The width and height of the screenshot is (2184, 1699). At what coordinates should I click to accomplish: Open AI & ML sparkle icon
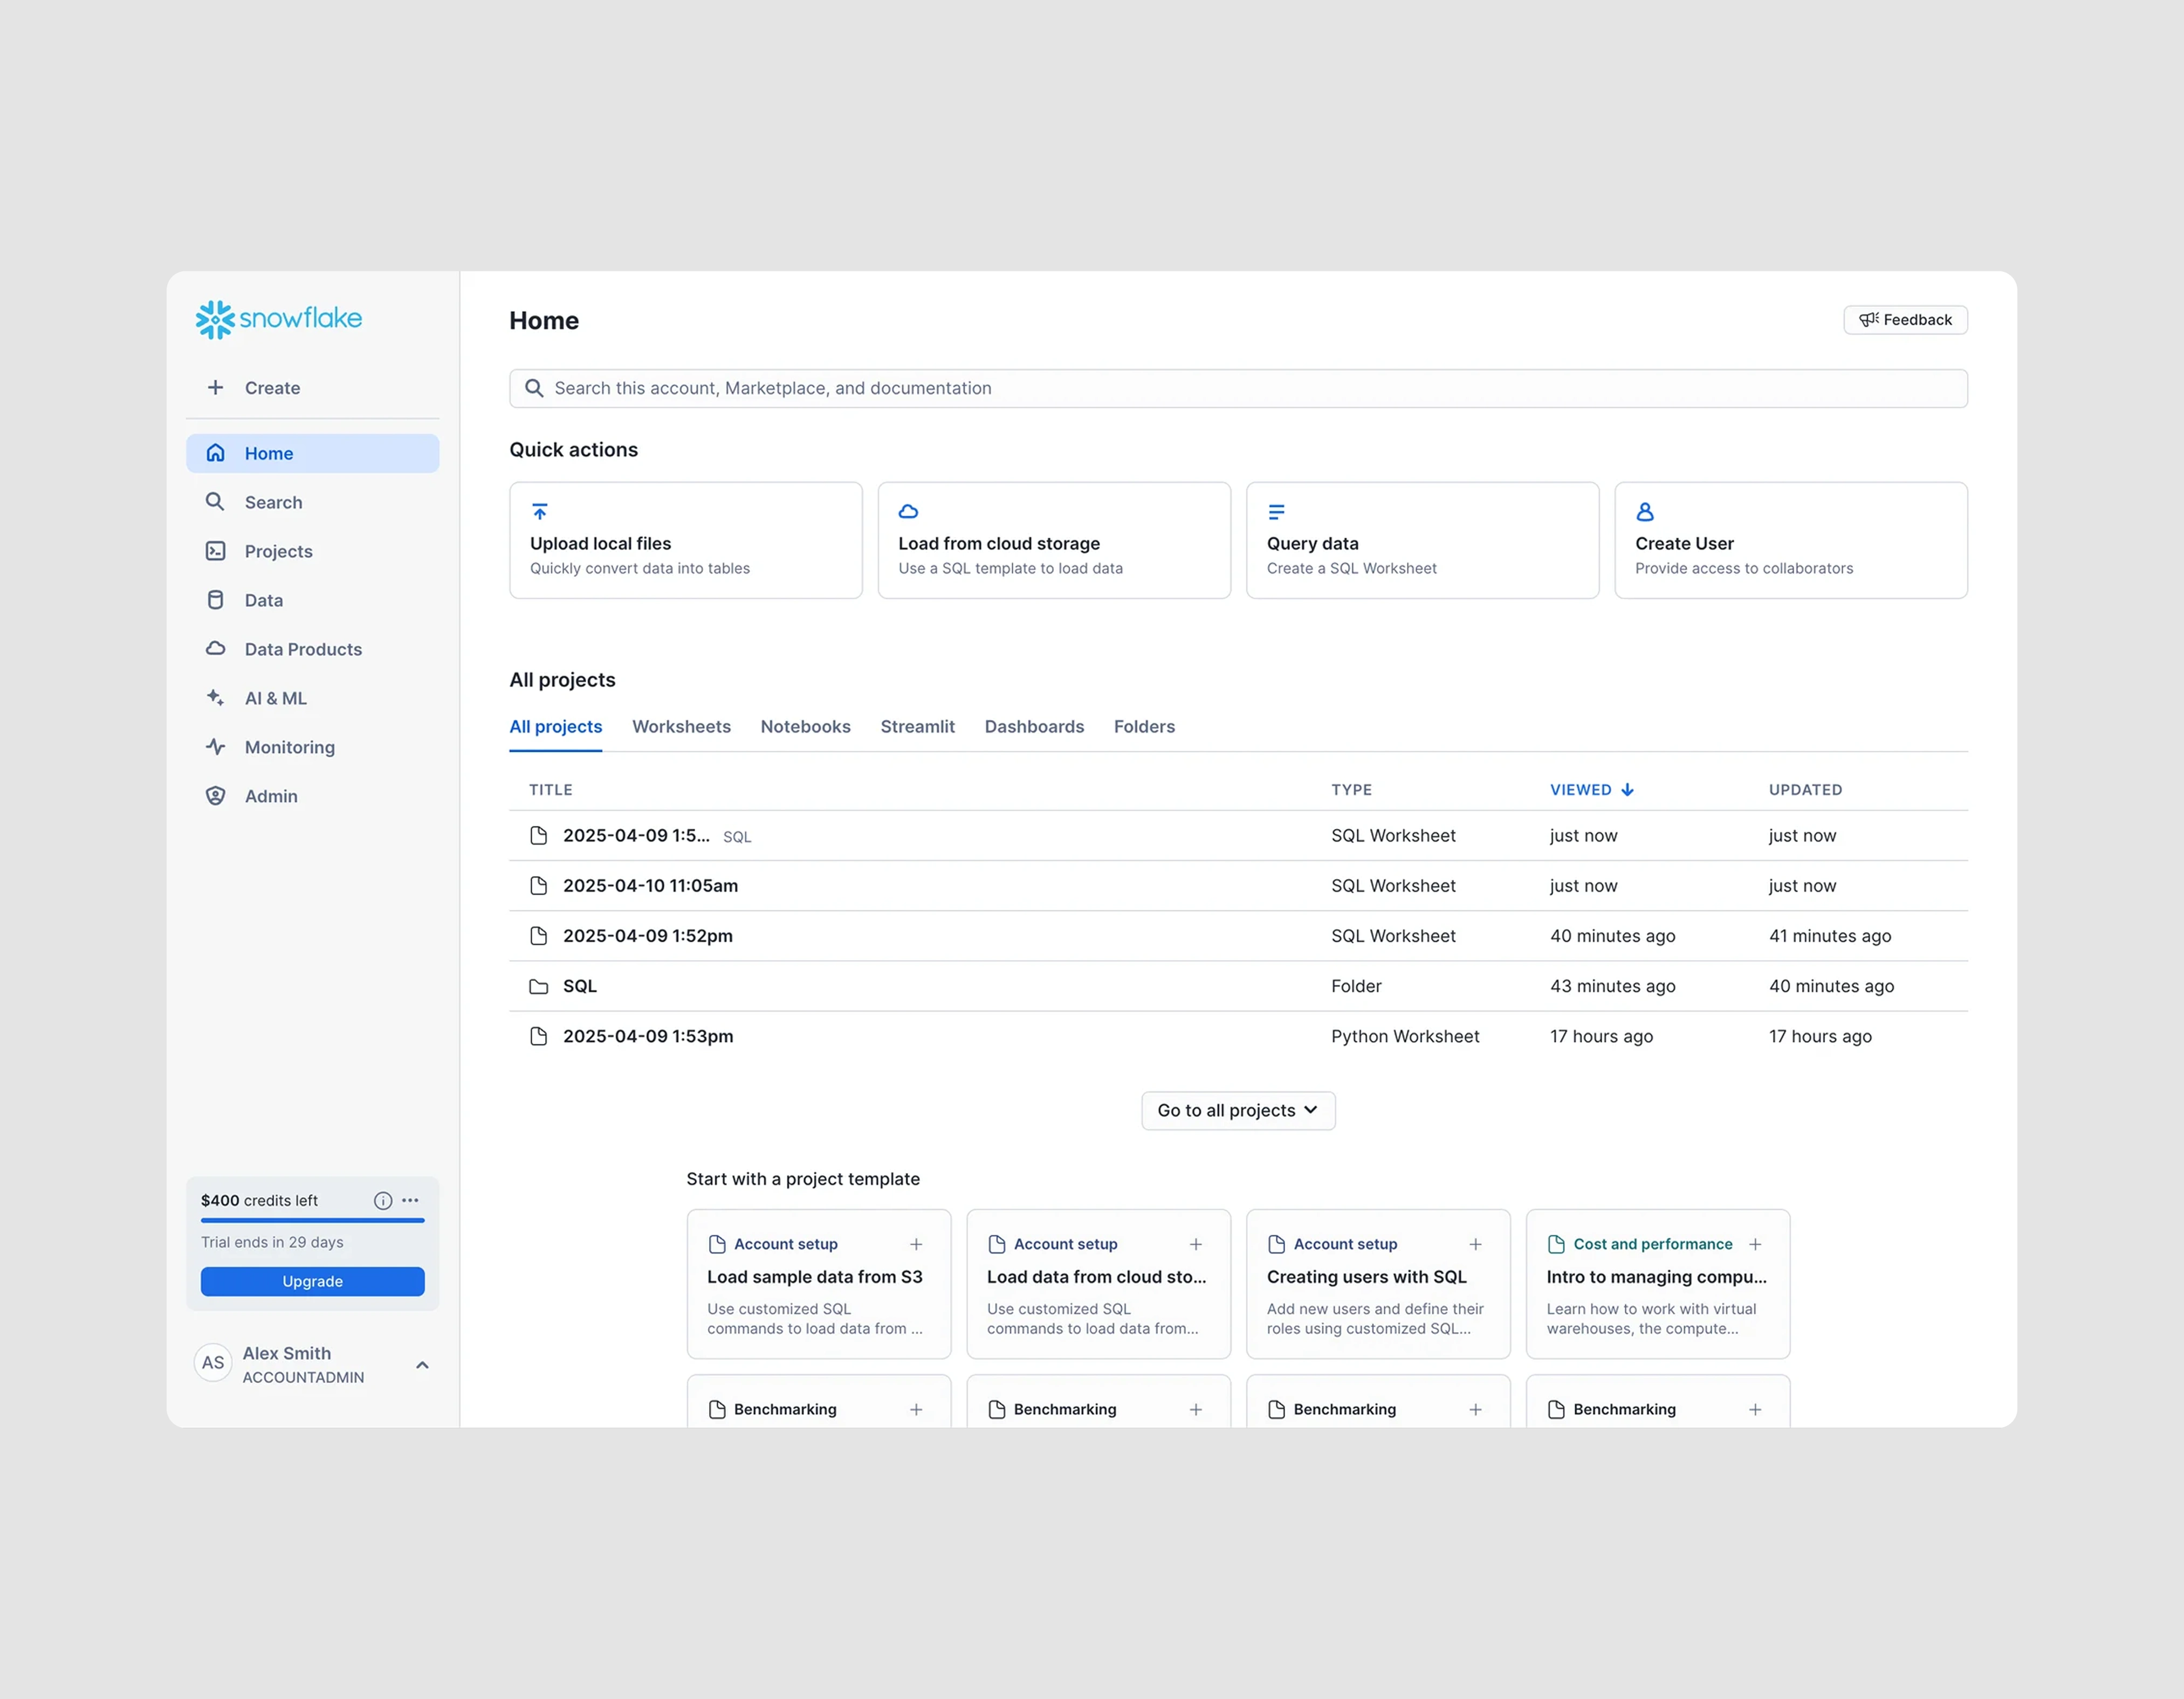point(215,698)
